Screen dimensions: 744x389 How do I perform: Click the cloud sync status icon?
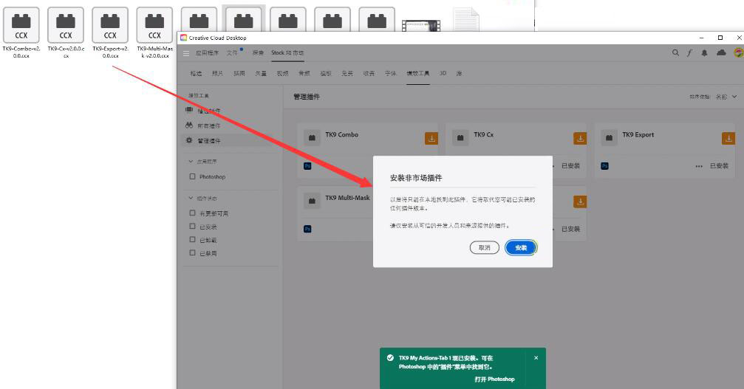tap(721, 52)
